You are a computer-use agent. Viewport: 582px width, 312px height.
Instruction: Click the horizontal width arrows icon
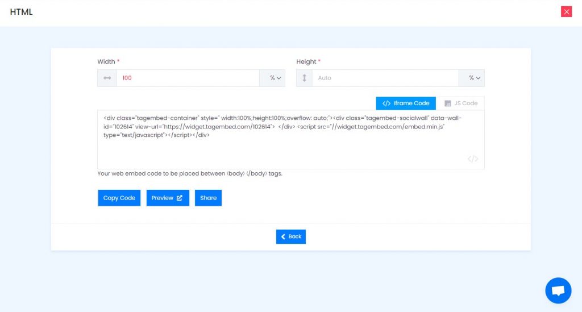(x=107, y=78)
